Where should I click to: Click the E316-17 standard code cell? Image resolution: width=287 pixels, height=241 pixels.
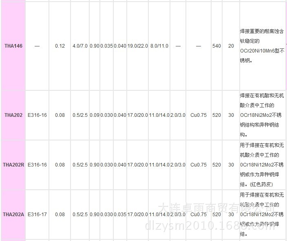[37, 214]
